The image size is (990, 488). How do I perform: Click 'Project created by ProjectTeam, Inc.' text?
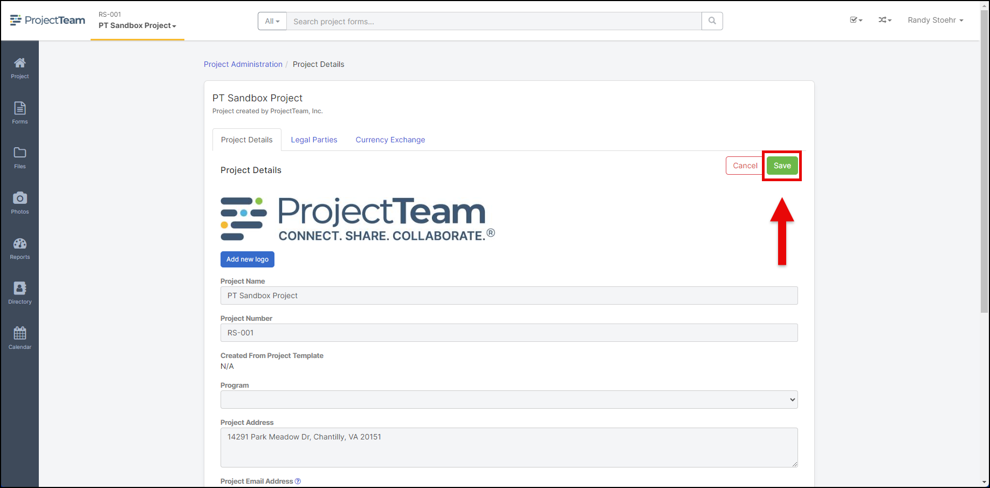tap(267, 111)
